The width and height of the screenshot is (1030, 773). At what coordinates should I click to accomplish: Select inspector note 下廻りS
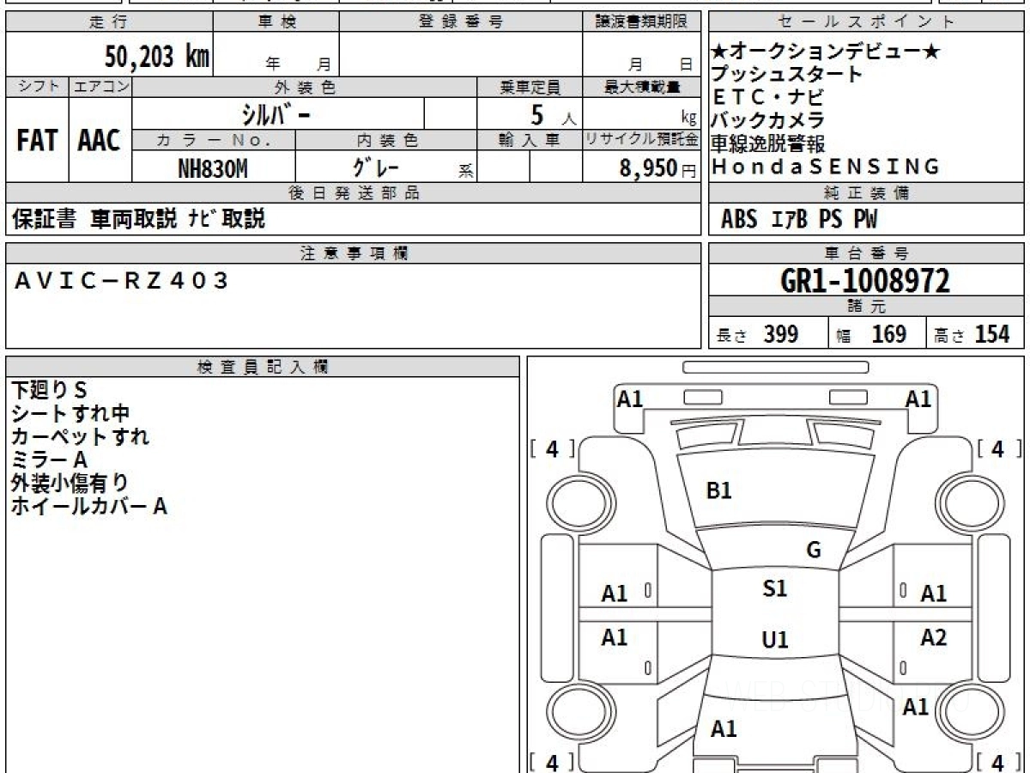pyautogui.click(x=49, y=390)
